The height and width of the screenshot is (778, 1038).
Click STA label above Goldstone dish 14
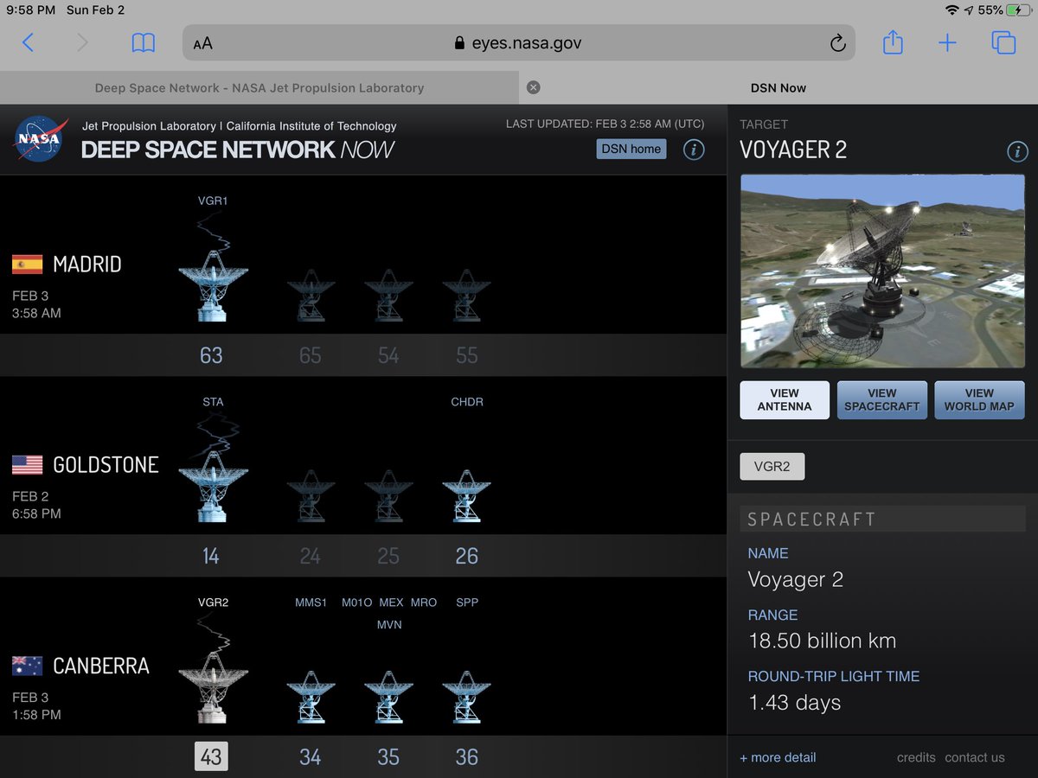(213, 402)
